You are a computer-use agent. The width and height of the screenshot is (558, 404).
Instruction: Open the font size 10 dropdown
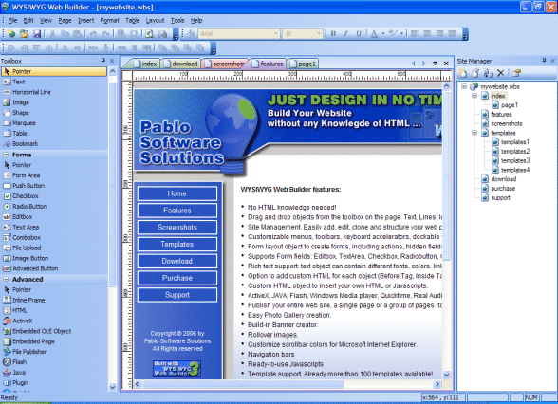(319, 34)
